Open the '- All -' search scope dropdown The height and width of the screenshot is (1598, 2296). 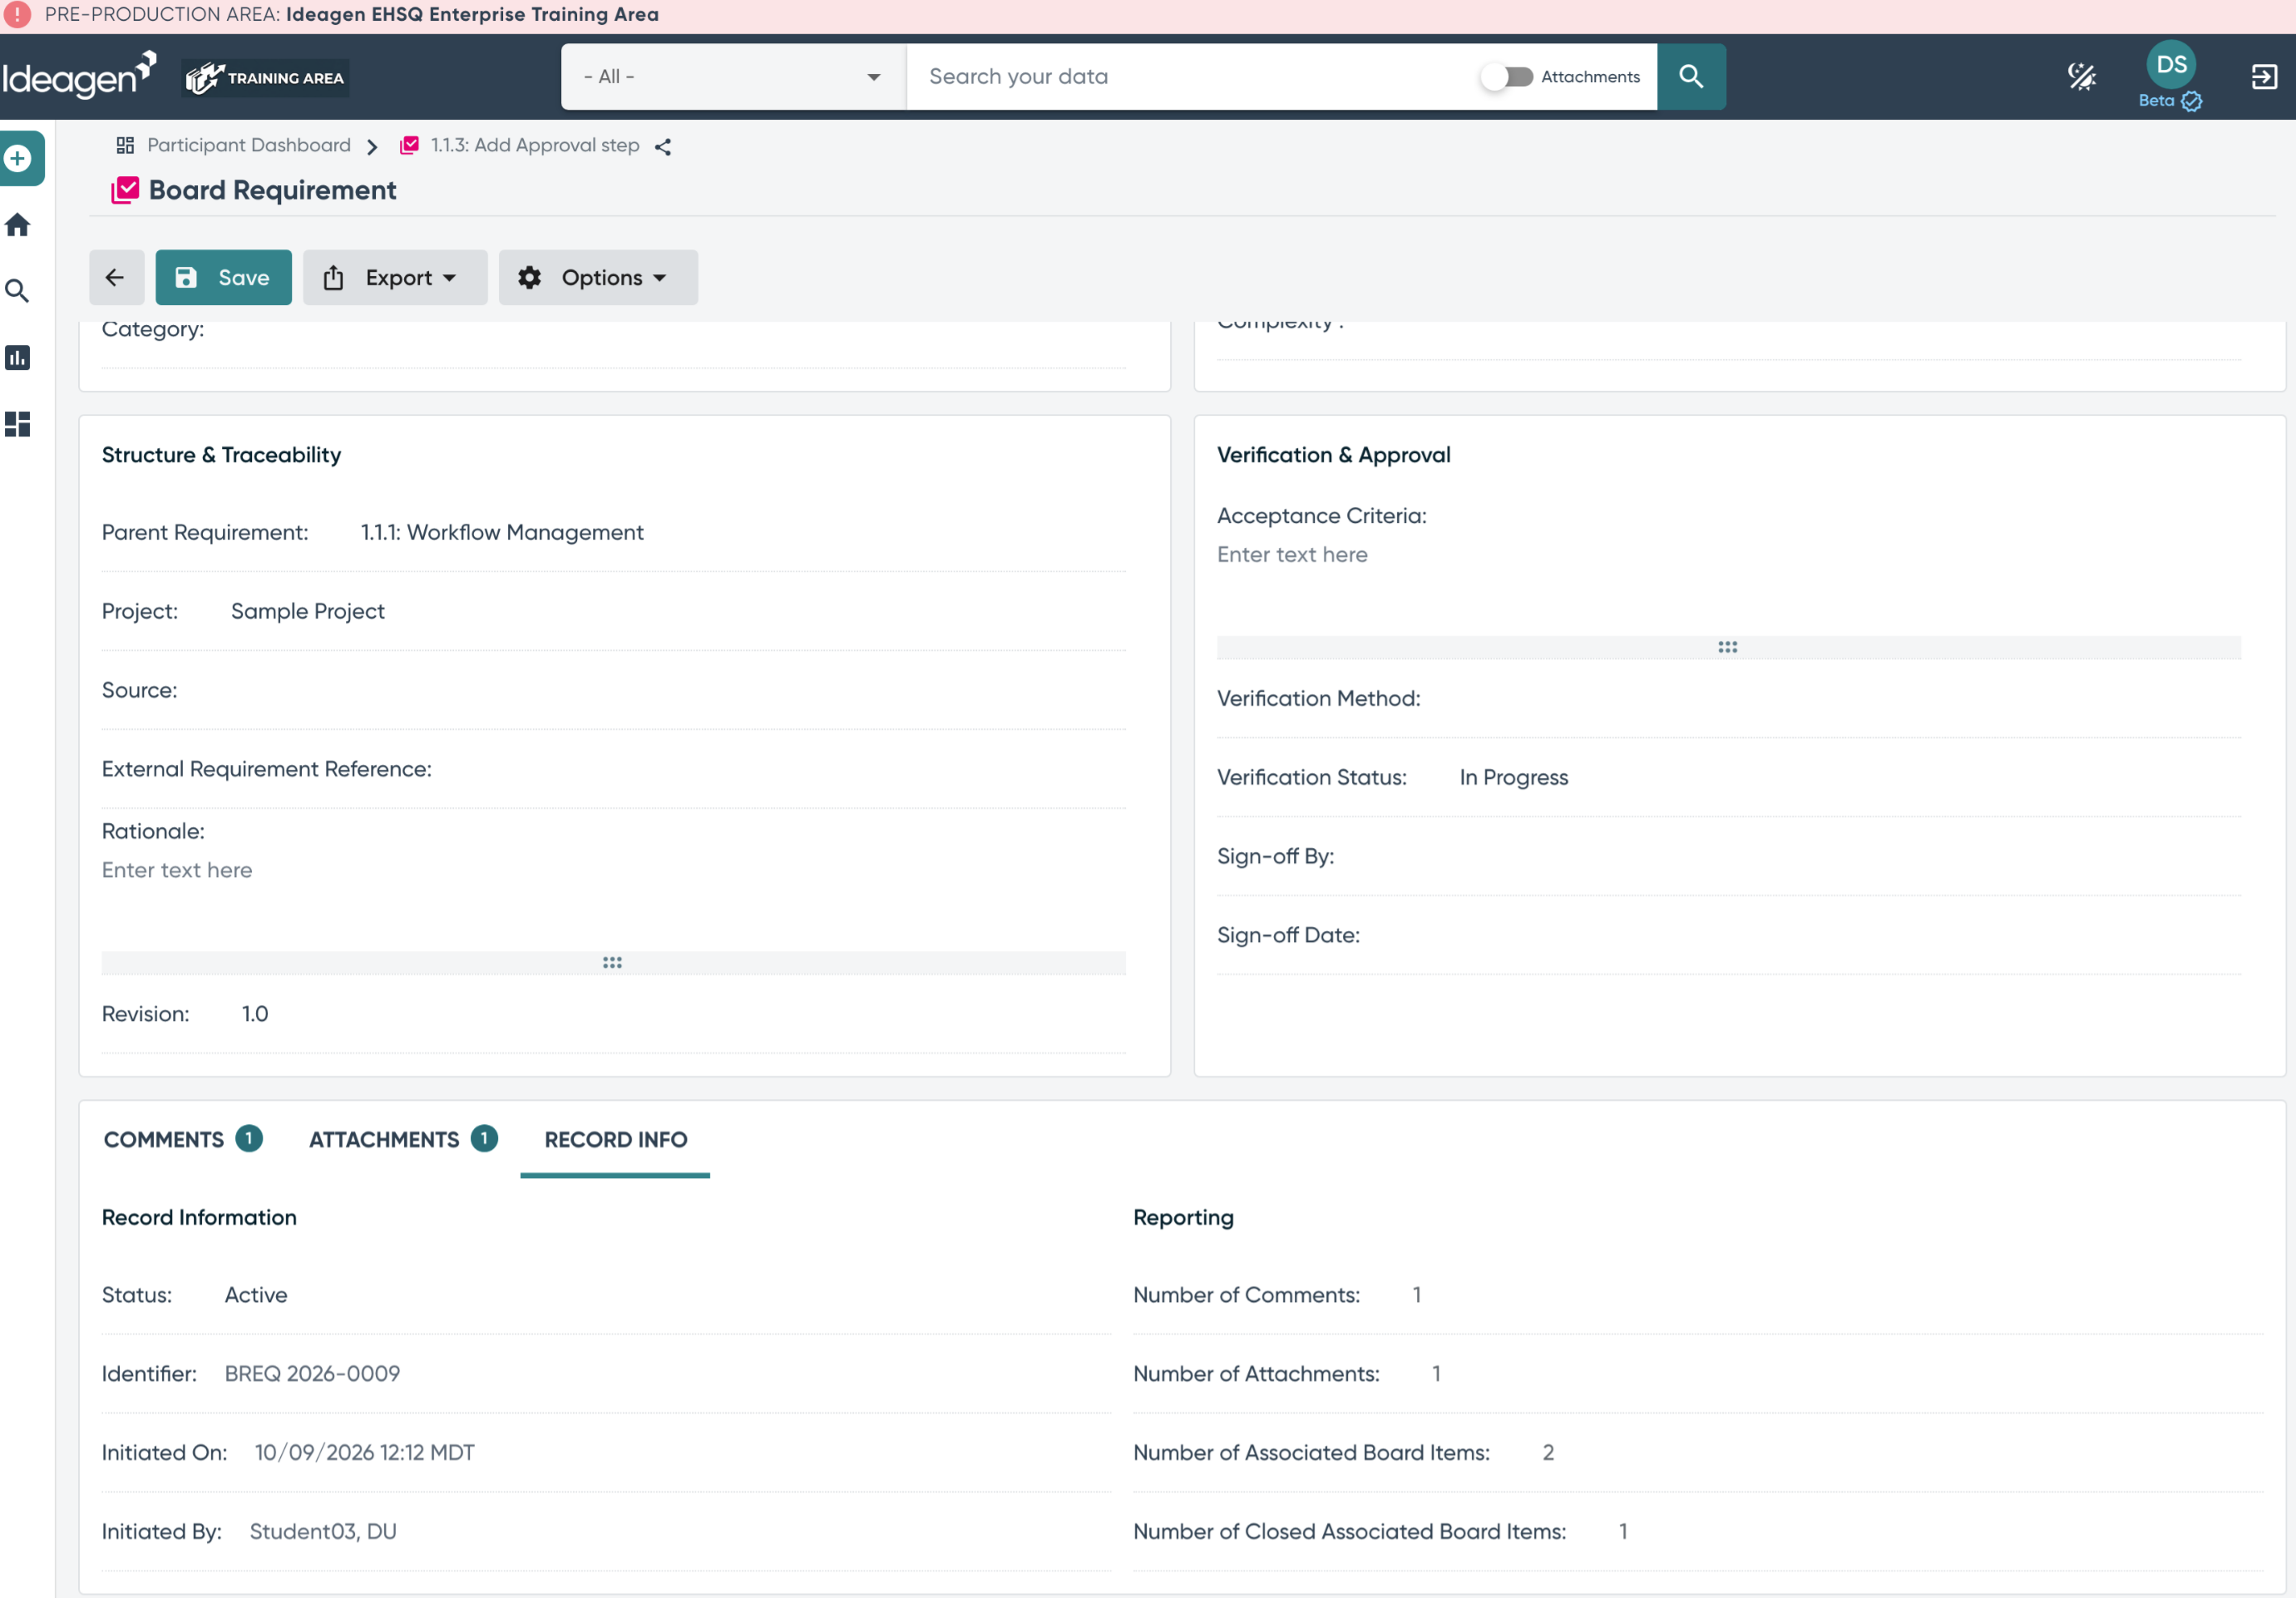coord(733,76)
